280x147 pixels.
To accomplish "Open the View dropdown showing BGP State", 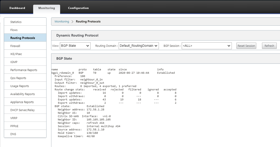I will [75, 46].
